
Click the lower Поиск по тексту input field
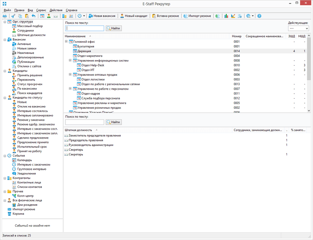[85, 122]
